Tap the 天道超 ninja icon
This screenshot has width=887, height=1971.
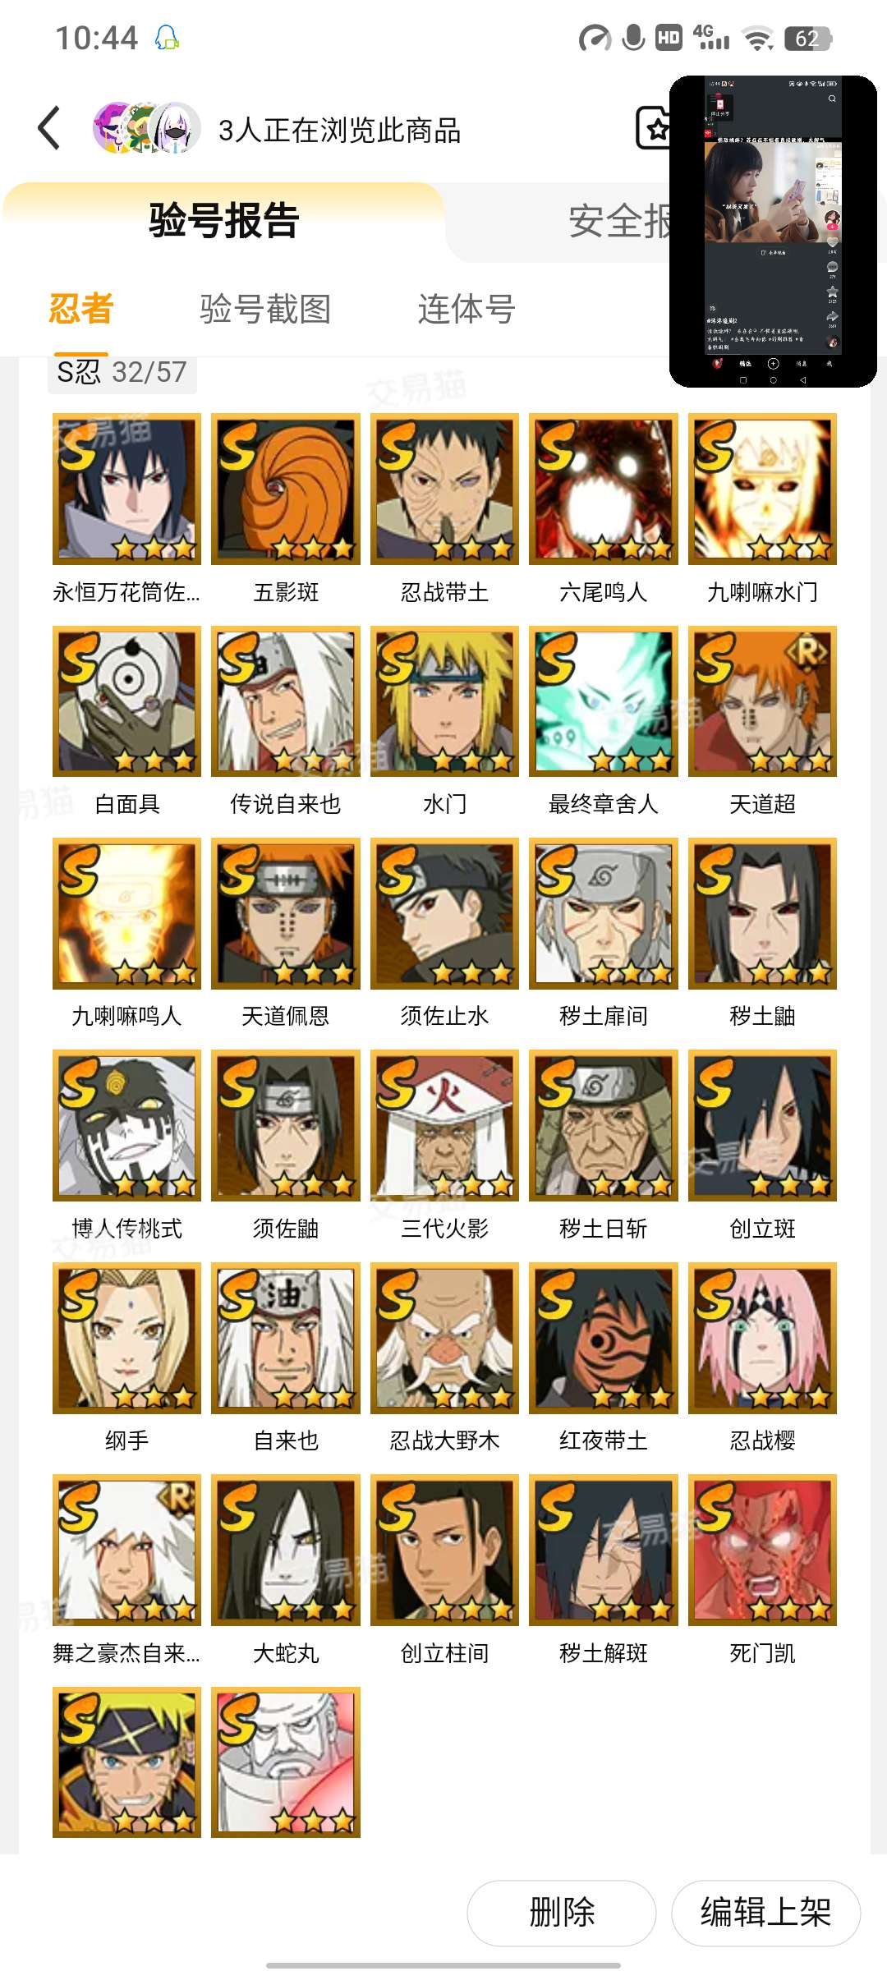pyautogui.click(x=762, y=701)
